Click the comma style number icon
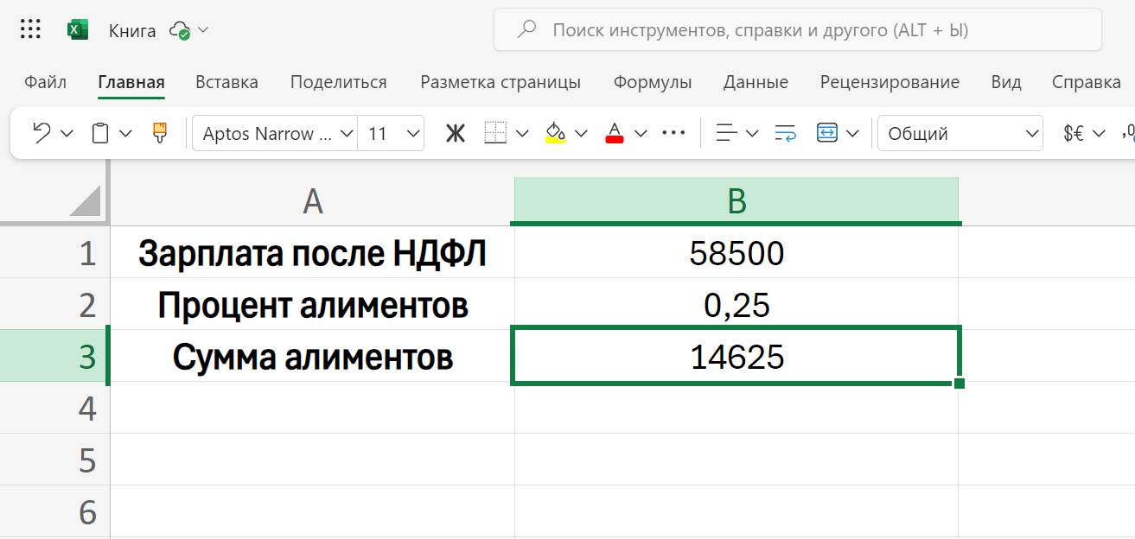Screen dimensions: 1135x539 (1128, 132)
